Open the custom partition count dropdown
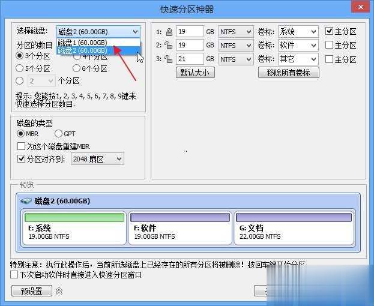Screen dimensions: 374x306 41,81
